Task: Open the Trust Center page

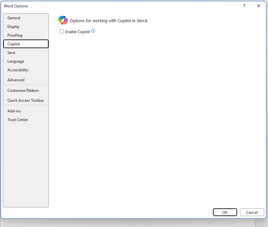Action: (26, 120)
